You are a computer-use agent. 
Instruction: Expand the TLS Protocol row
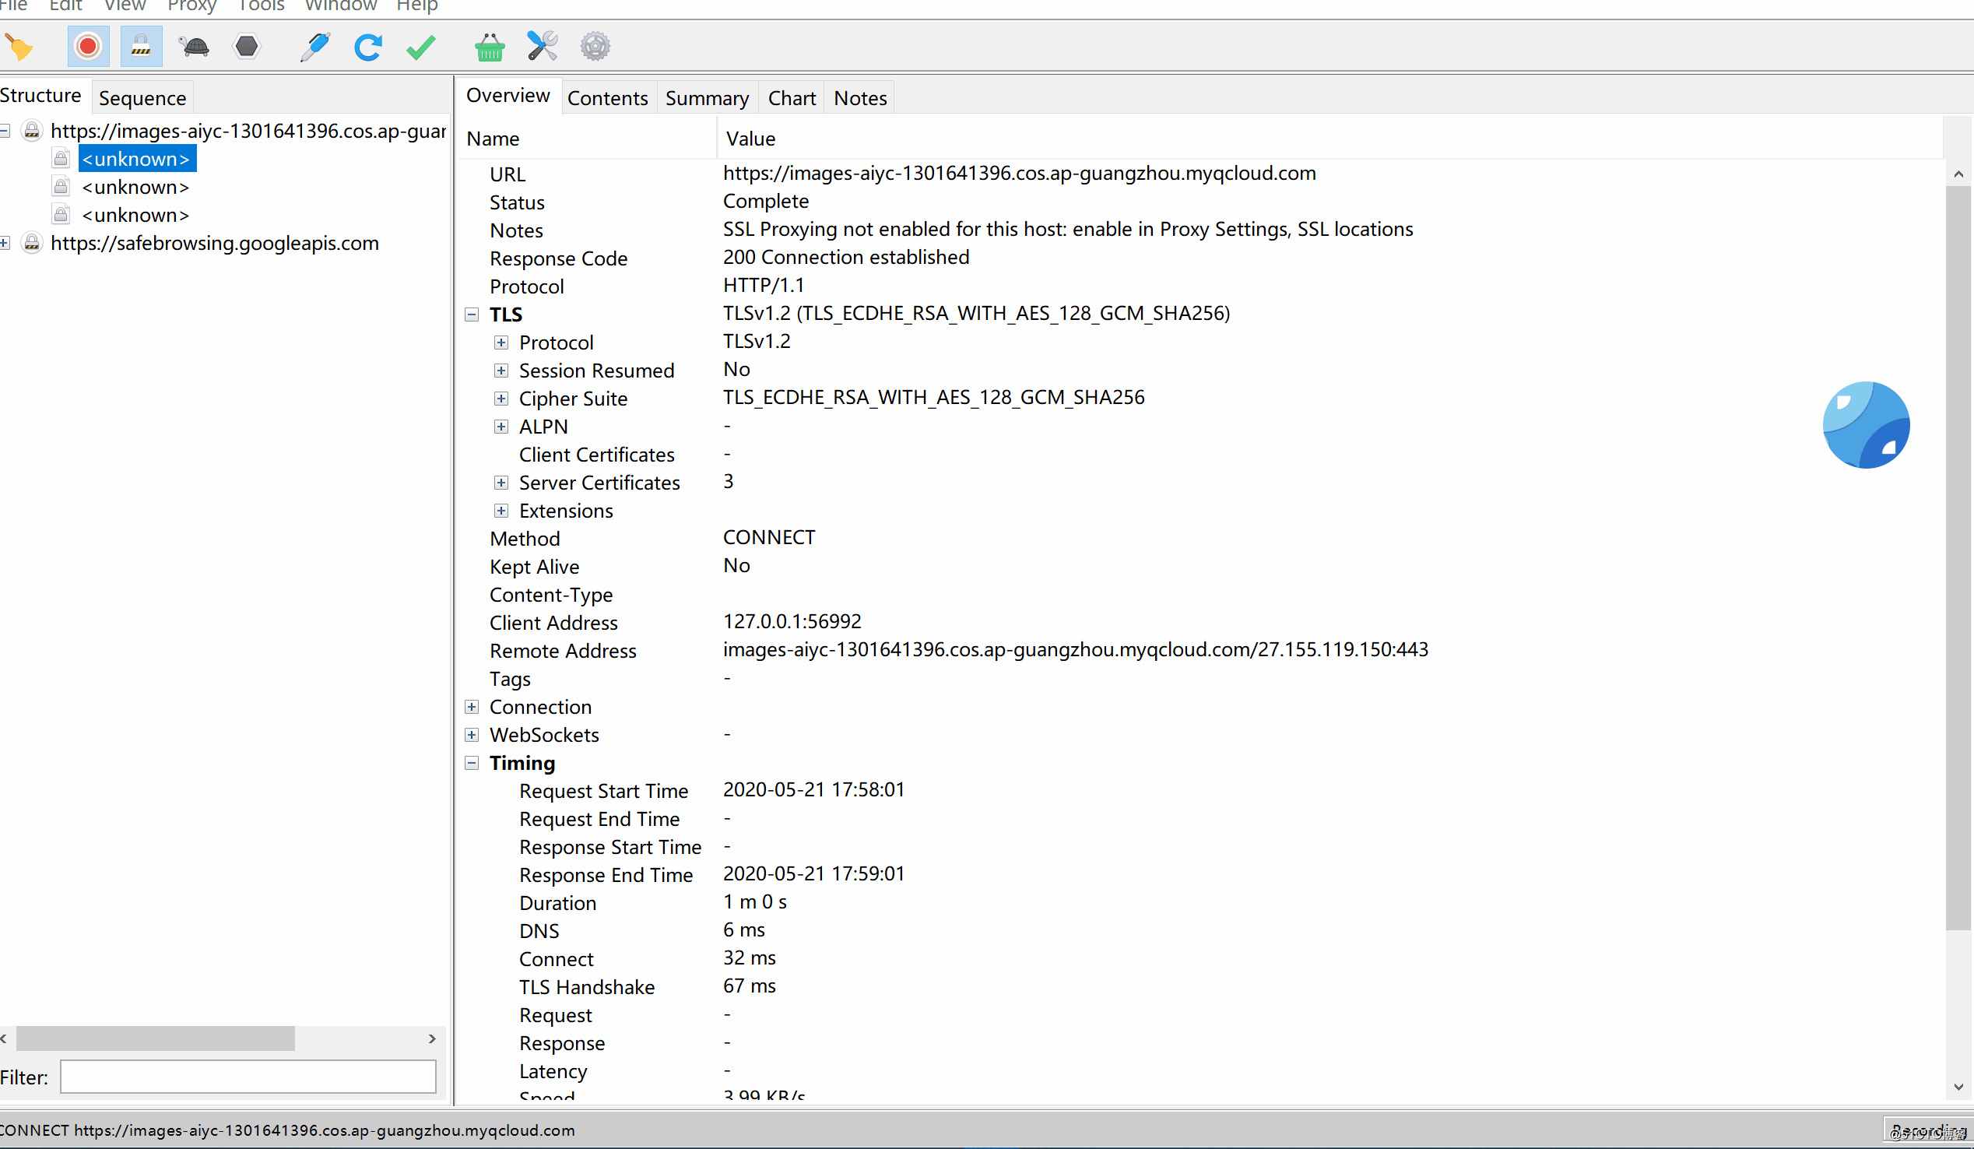[501, 343]
